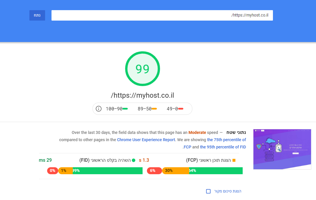Focus the URL input field with myhost.co.il
This screenshot has height=200, width=316.
[162, 15]
